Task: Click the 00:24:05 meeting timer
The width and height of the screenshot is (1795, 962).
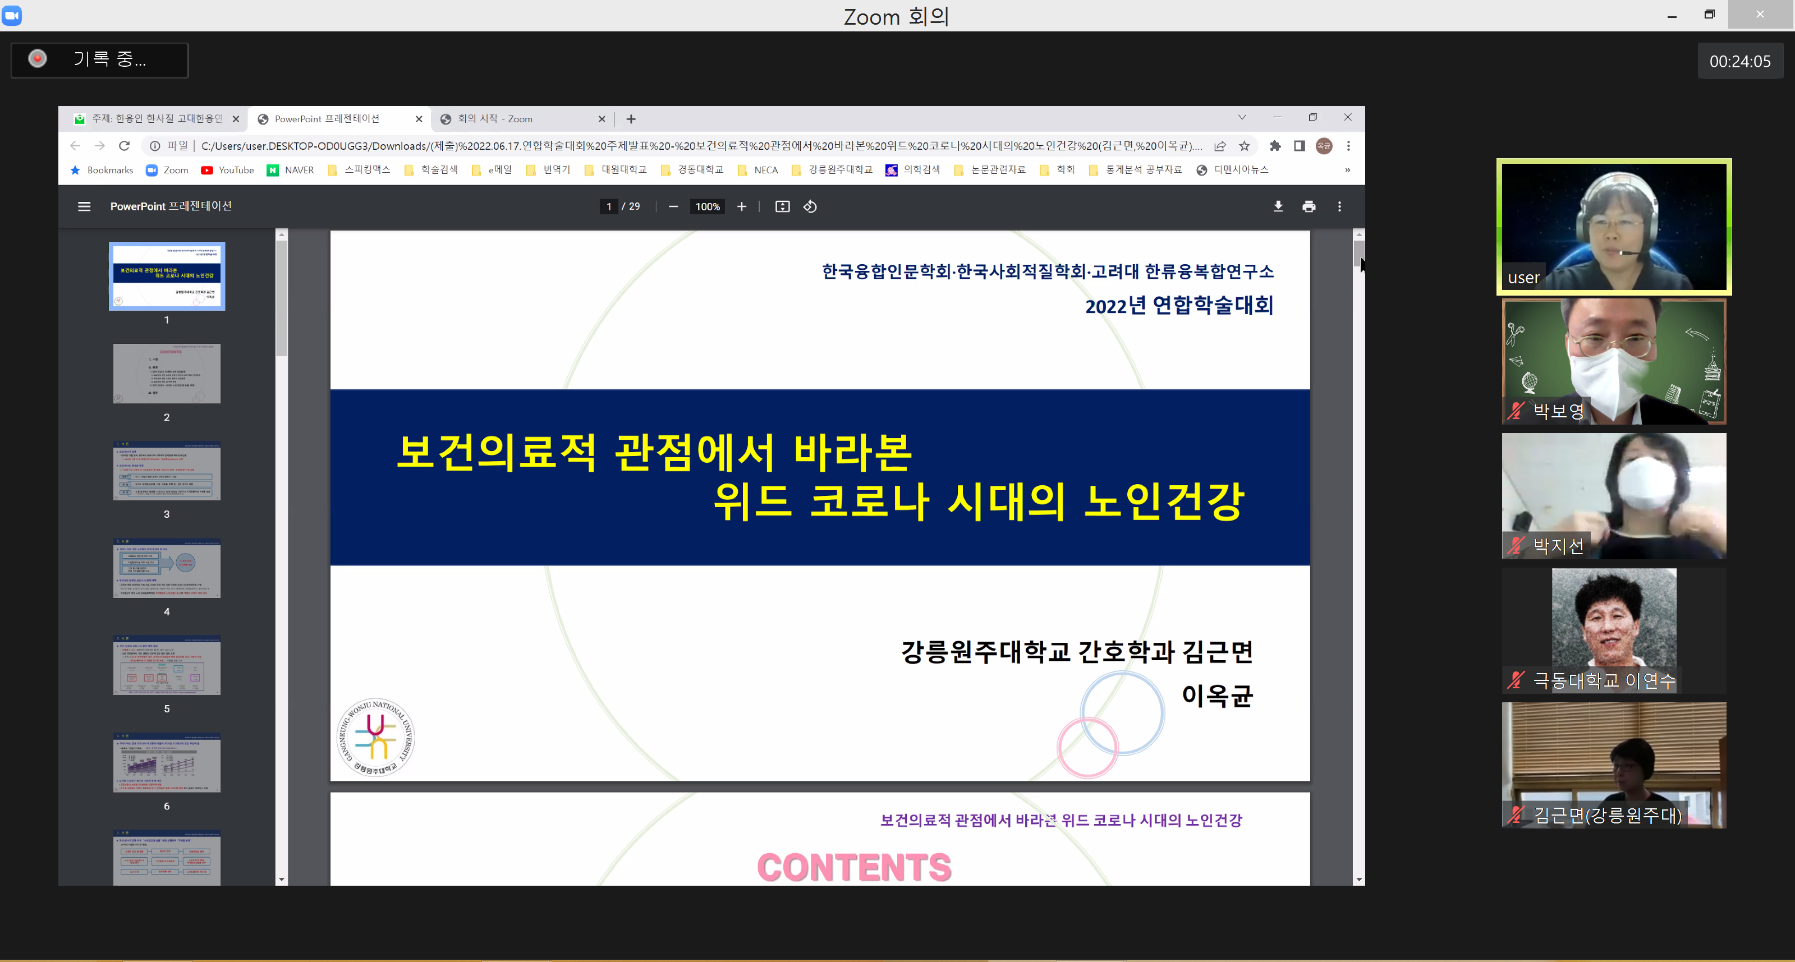Action: [x=1740, y=61]
